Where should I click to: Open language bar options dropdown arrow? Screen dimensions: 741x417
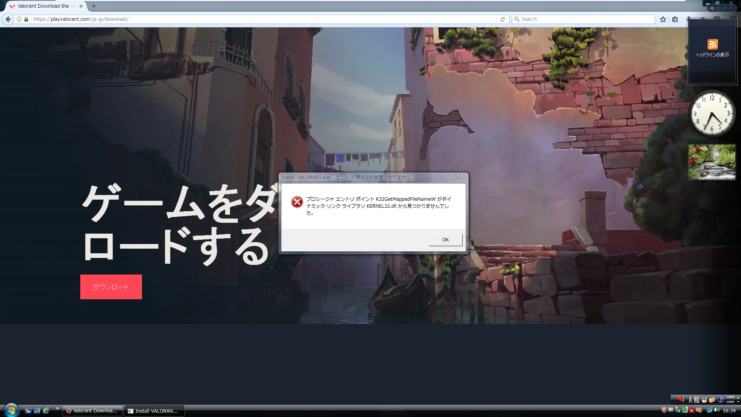pyautogui.click(x=738, y=402)
